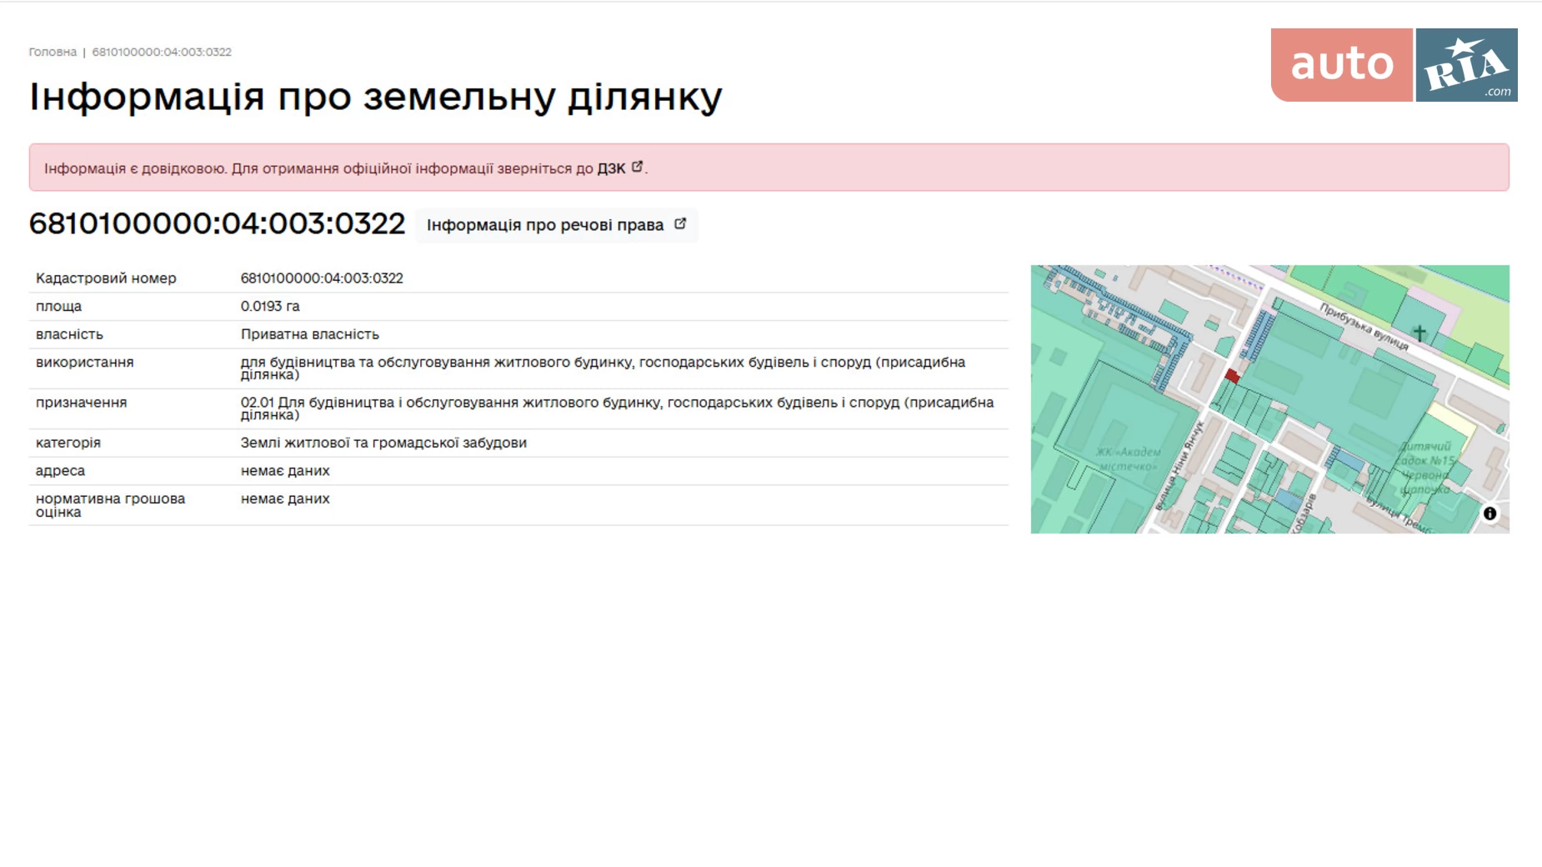This screenshot has height=867, width=1542.
Task: Select Землі житлової та громадської забудови
Action: click(x=383, y=443)
